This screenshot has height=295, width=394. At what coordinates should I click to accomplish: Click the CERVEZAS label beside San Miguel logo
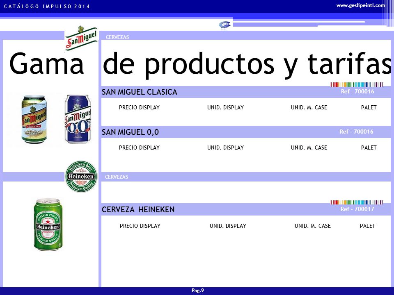click(117, 37)
